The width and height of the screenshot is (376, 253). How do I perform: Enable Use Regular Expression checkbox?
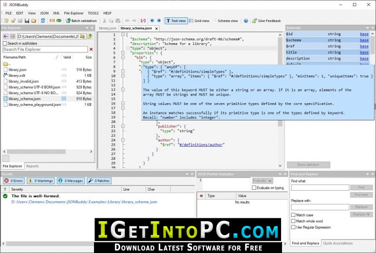pos(293,227)
